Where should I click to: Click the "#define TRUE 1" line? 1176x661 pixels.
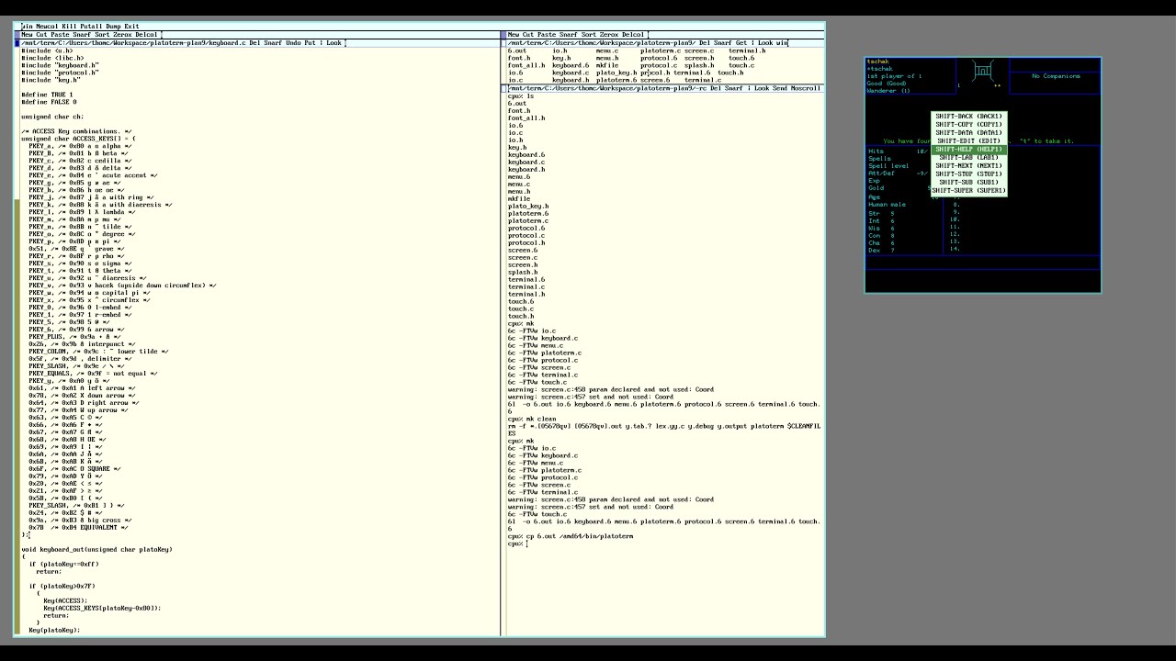pyautogui.click(x=47, y=95)
